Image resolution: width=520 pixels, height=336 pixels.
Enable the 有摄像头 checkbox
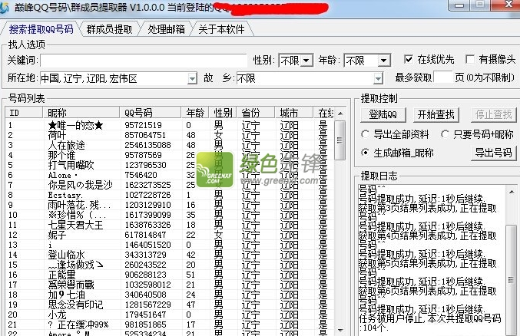[x=469, y=59]
